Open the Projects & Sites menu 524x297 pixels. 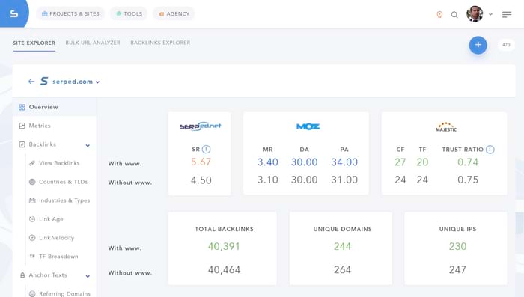[x=70, y=13]
